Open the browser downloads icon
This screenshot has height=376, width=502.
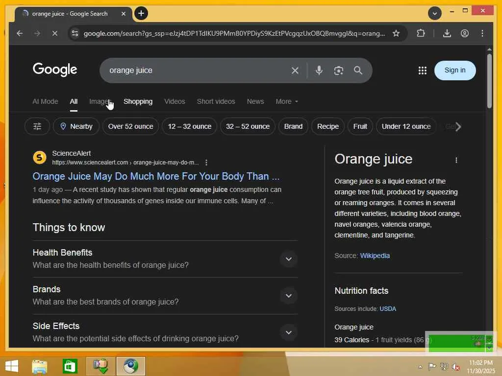[x=447, y=33]
